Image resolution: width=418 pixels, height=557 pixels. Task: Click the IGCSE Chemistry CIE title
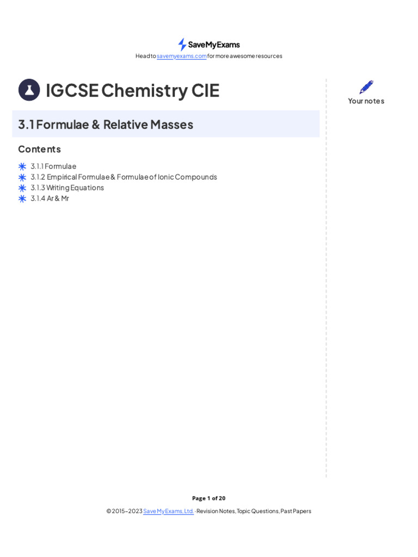tap(132, 90)
